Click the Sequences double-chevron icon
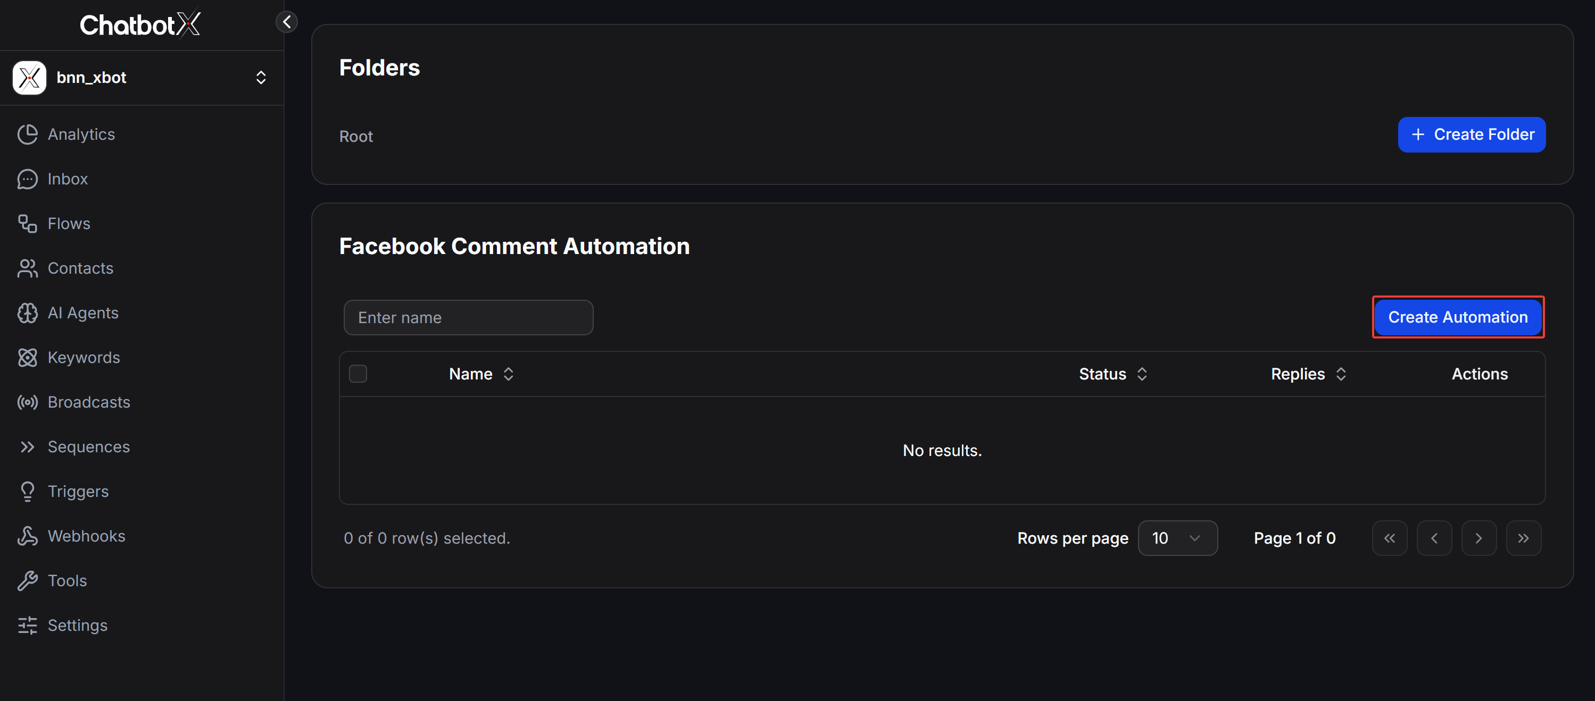 [x=27, y=447]
